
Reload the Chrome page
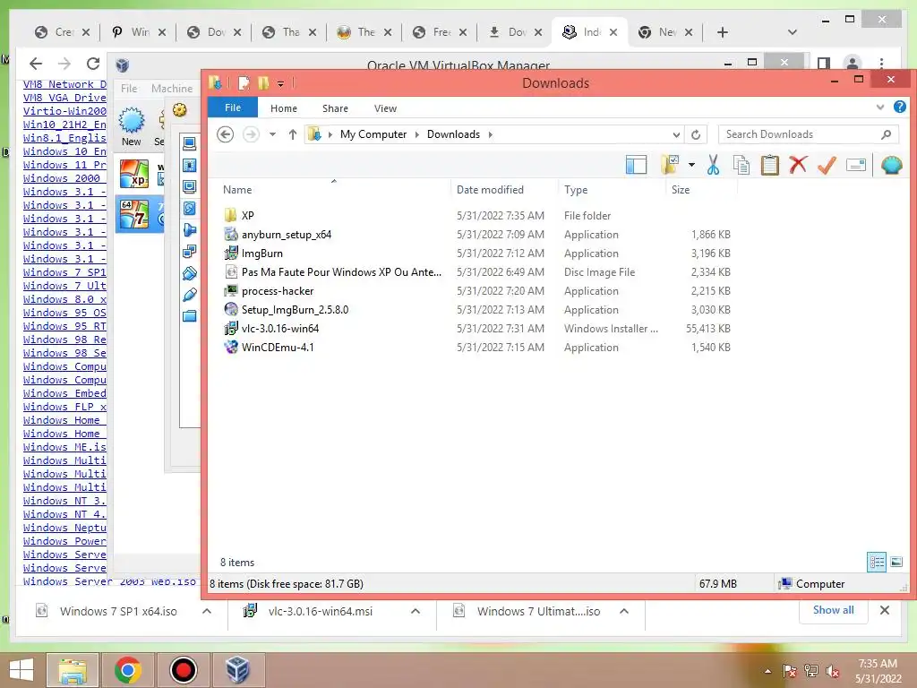click(x=92, y=64)
